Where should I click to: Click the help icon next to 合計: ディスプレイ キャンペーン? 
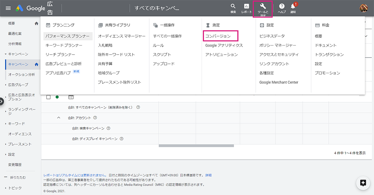click(122, 139)
